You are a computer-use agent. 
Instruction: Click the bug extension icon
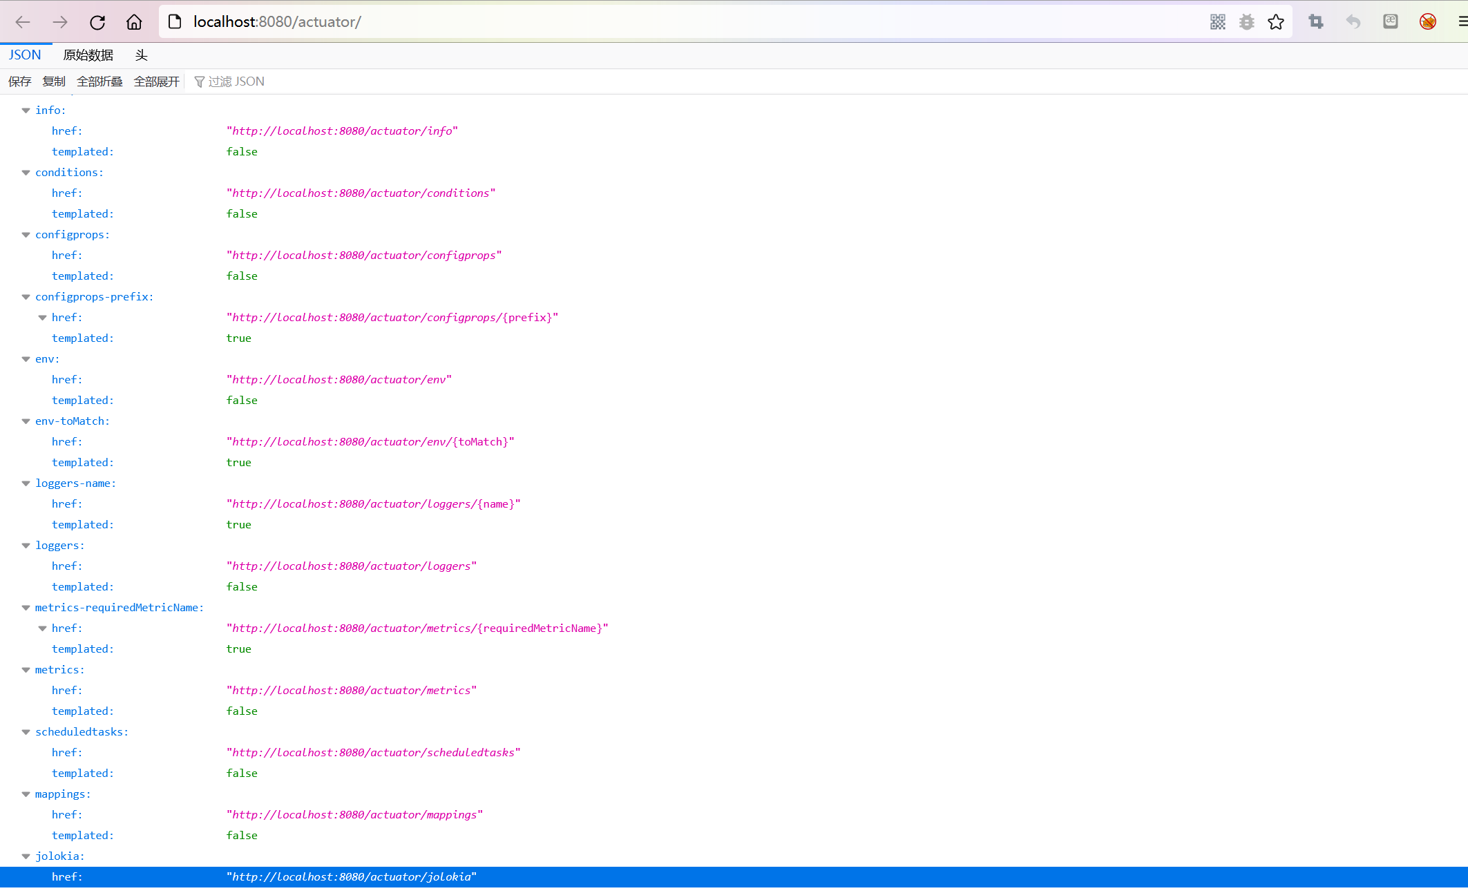coord(1246,22)
